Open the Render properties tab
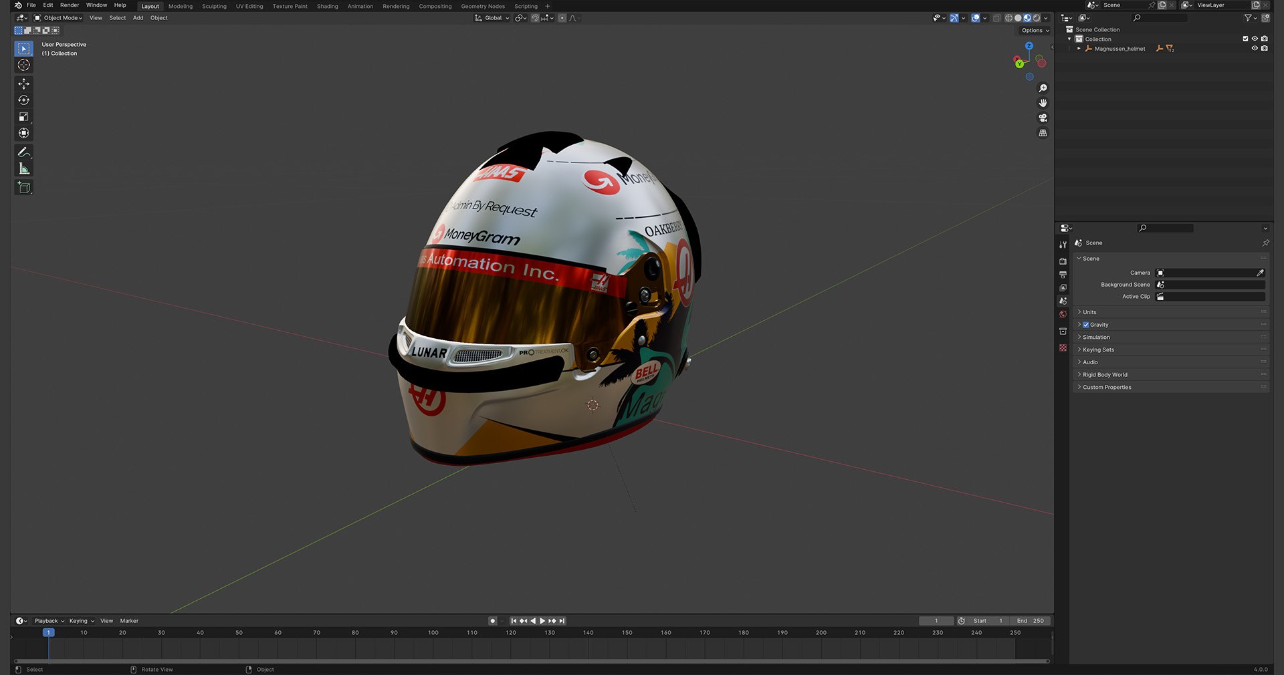1284x675 pixels. pyautogui.click(x=1063, y=261)
